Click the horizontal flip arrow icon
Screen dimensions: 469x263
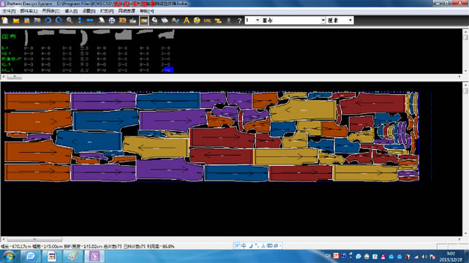[90, 20]
